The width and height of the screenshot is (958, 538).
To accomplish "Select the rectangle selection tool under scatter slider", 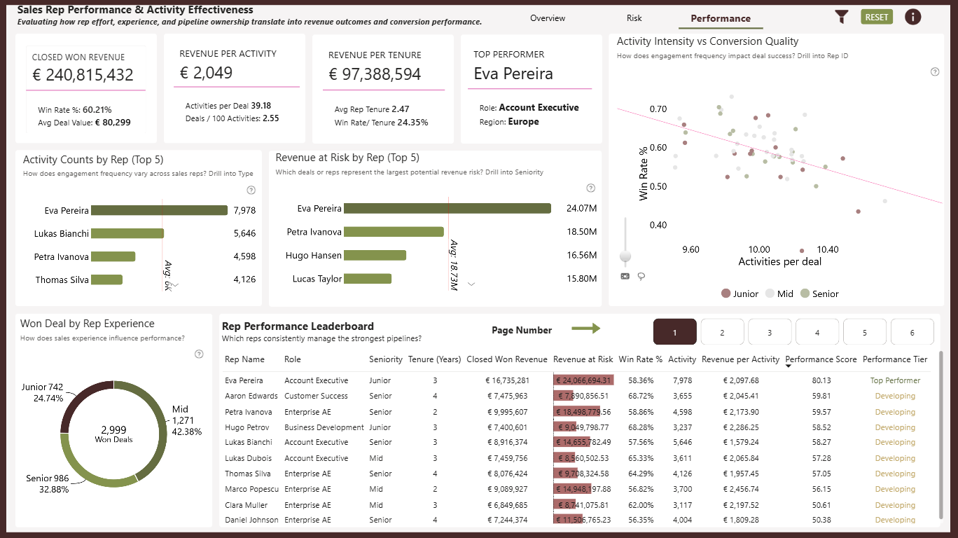I will 625,276.
